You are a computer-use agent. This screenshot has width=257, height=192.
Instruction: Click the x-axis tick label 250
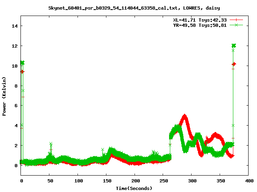164,181
